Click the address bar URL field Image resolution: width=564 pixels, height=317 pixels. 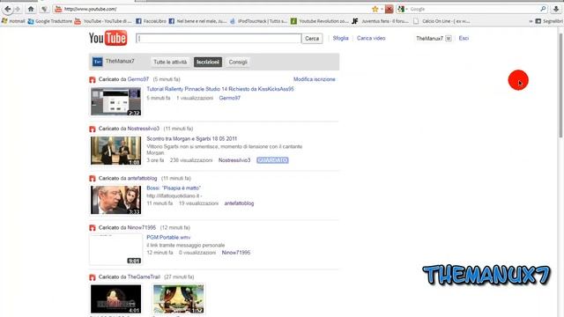click(x=216, y=9)
